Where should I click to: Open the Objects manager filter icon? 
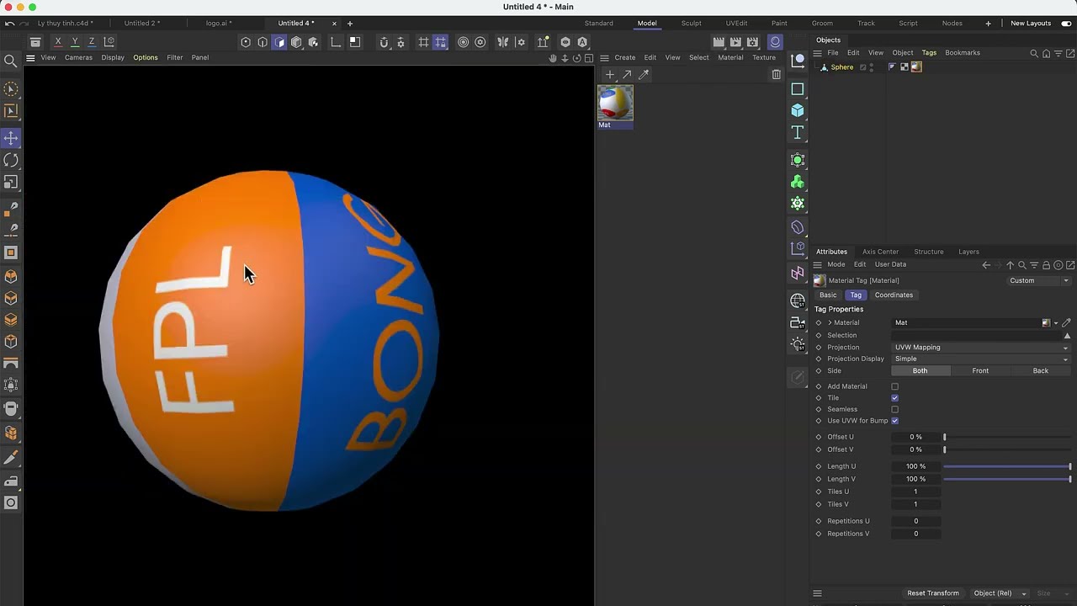click(x=1058, y=53)
